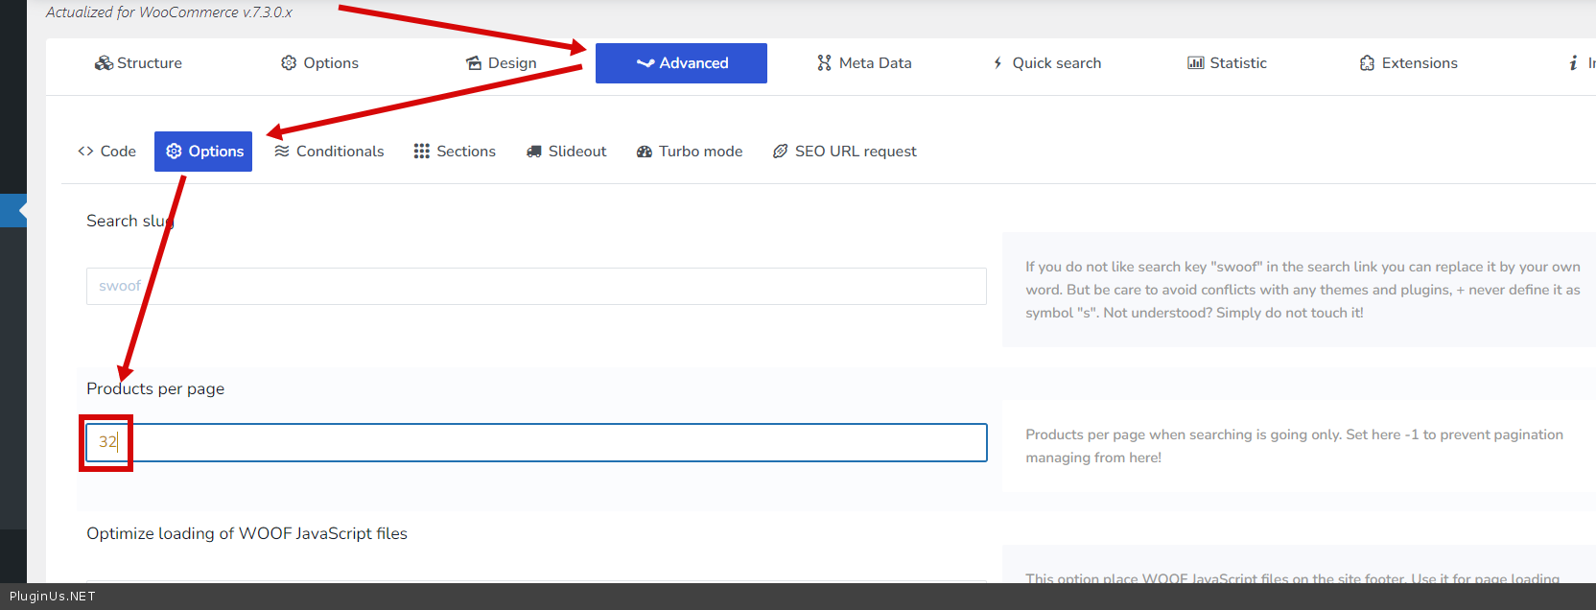Screen dimensions: 1596x610
Task: Go to the Slideout sub-tab
Action: 566,152
